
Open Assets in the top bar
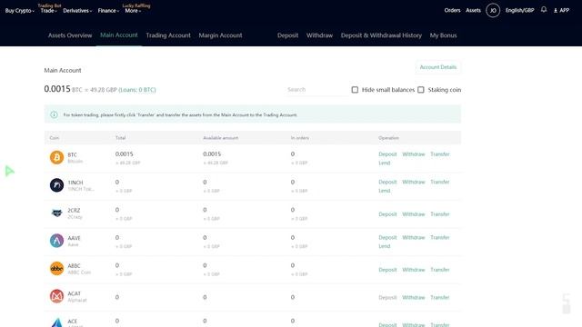click(473, 10)
